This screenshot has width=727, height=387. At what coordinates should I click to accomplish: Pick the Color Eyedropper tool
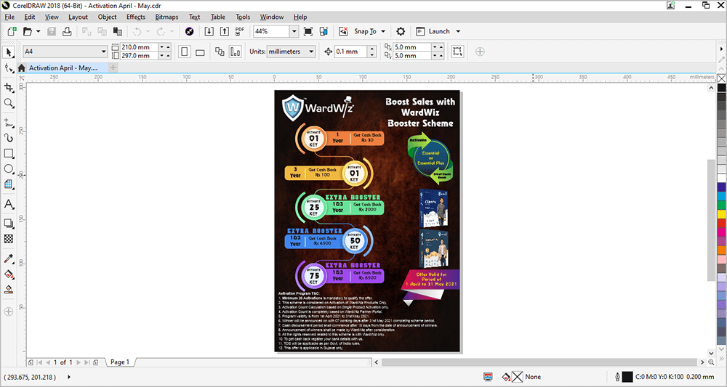[x=8, y=258]
